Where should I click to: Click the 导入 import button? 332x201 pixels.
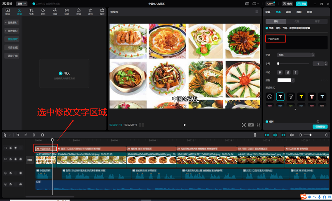64,73
